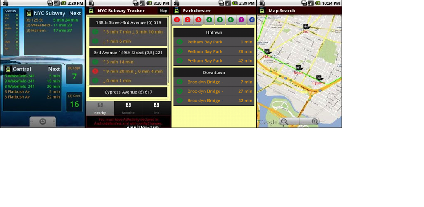This screenshot has width=424, height=207.
Task: Open the app drawer handle on home screen
Action: pos(43,122)
